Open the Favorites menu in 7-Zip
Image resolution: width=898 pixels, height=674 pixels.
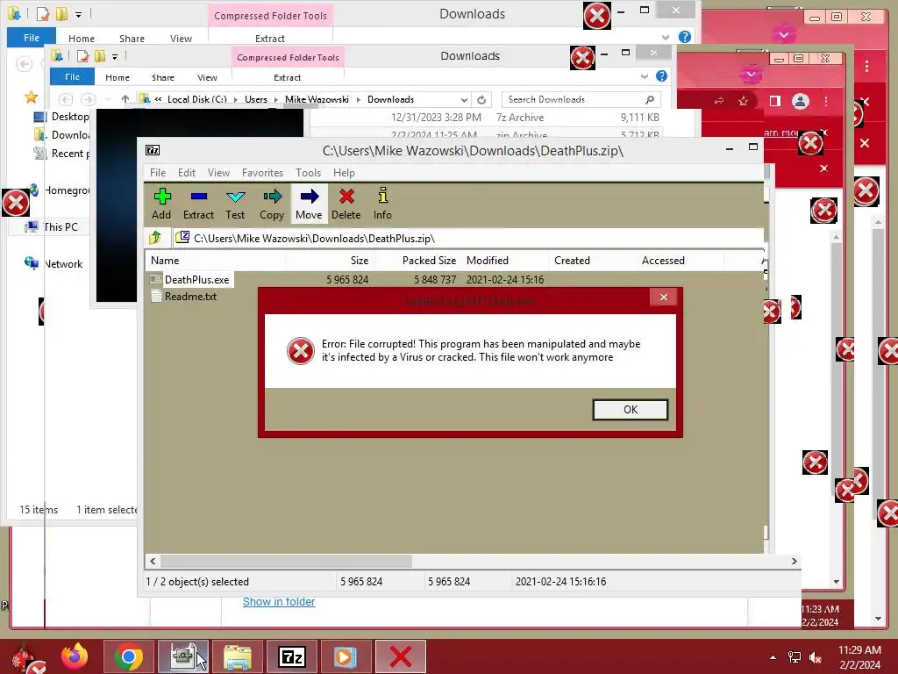tap(262, 173)
